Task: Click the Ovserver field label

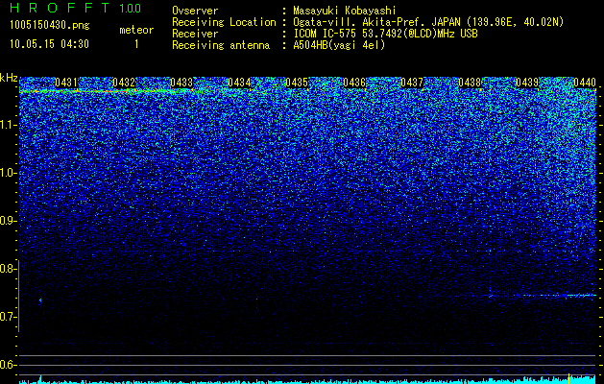Action: pyautogui.click(x=195, y=11)
